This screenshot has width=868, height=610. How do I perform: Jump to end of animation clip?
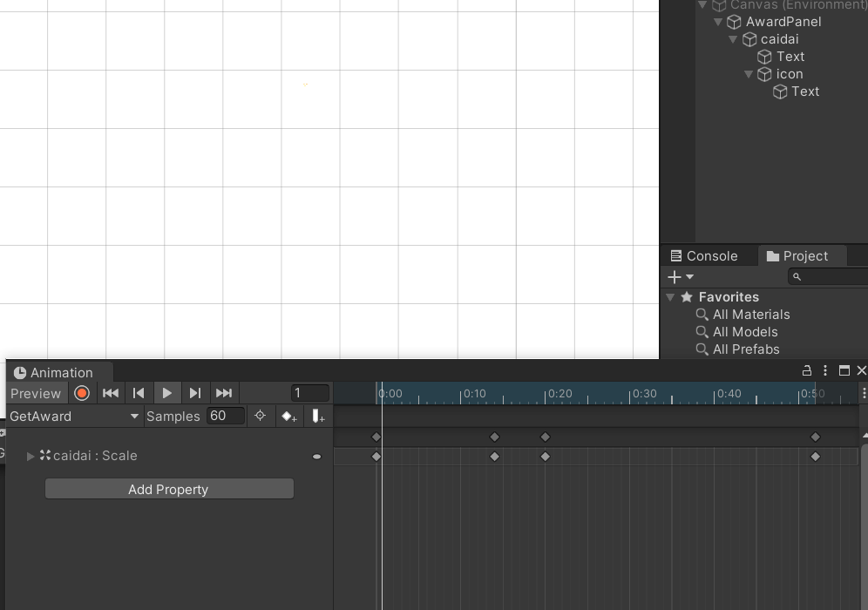point(224,393)
